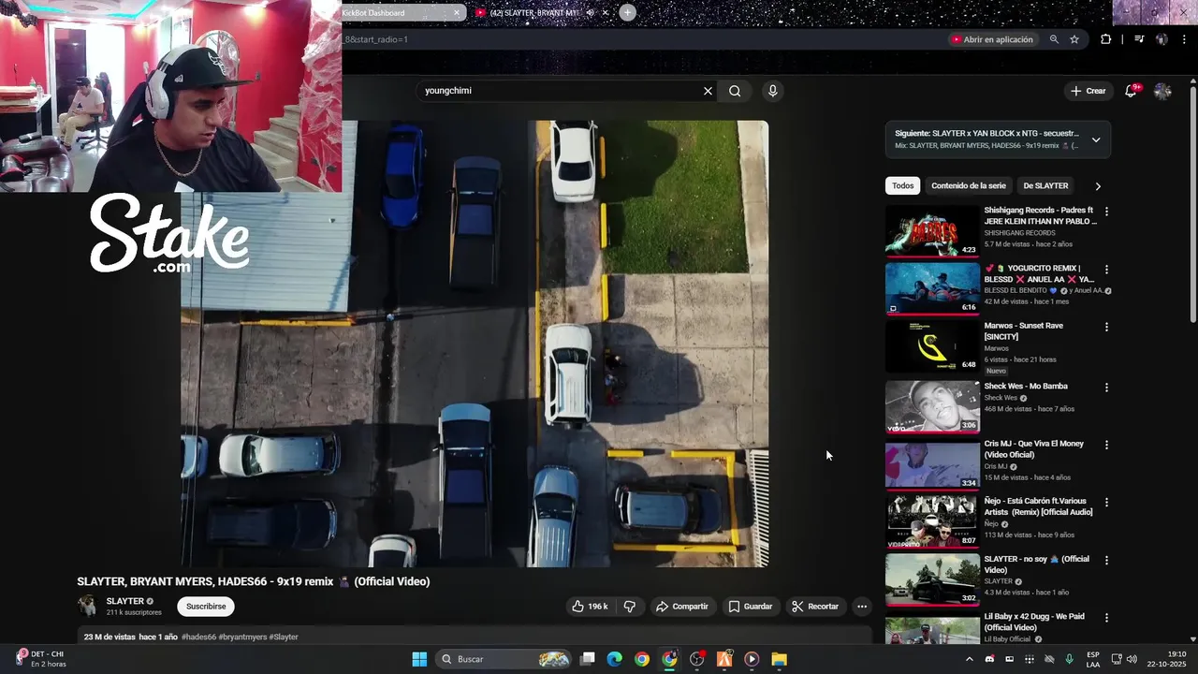Image resolution: width=1198 pixels, height=674 pixels.
Task: Open Marwos Sunset Rave thumbnail
Action: point(932,346)
